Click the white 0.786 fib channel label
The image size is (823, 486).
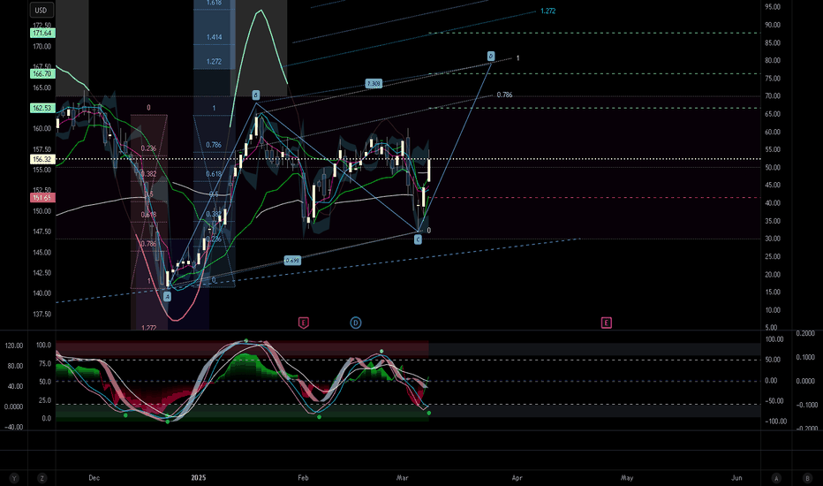pyautogui.click(x=504, y=95)
